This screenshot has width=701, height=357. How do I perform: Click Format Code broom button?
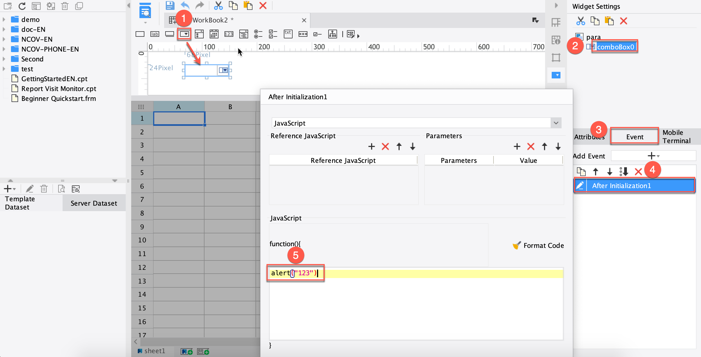pos(538,245)
